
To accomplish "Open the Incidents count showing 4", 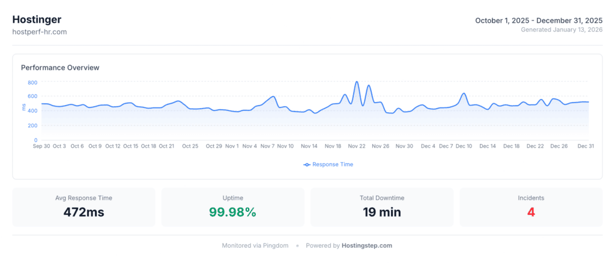I will pos(530,212).
